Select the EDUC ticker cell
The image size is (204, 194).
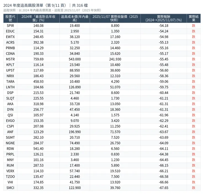[x=10, y=31]
